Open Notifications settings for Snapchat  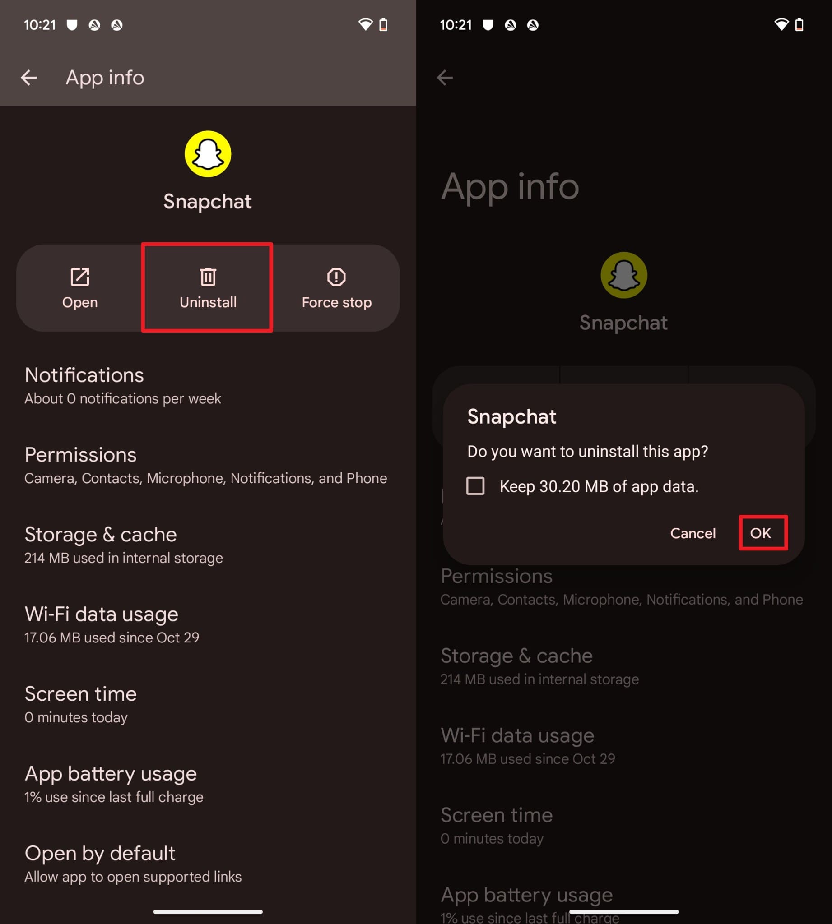click(x=208, y=386)
